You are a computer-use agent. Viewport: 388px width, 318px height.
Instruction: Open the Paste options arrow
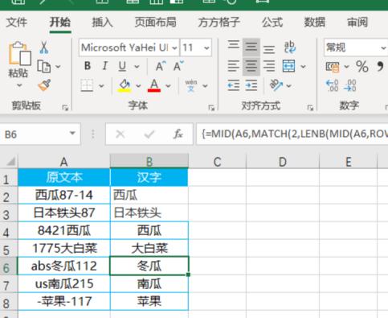19,85
